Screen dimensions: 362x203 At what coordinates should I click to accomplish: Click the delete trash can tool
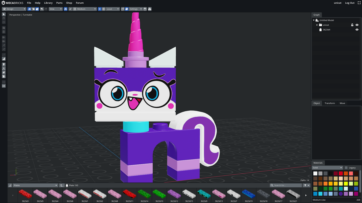(x=4, y=32)
